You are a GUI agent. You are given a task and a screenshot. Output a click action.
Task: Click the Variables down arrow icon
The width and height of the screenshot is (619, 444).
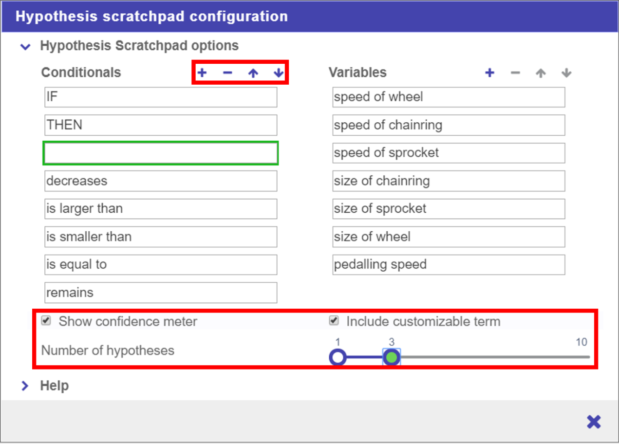[566, 73]
